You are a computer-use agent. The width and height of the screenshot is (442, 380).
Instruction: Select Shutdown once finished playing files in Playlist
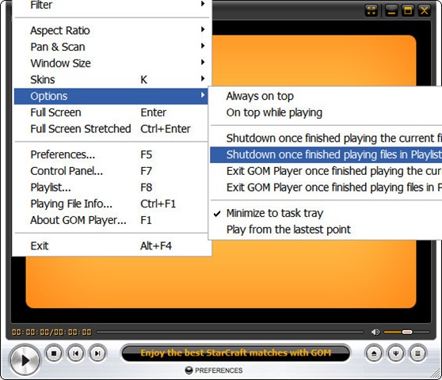(x=326, y=154)
